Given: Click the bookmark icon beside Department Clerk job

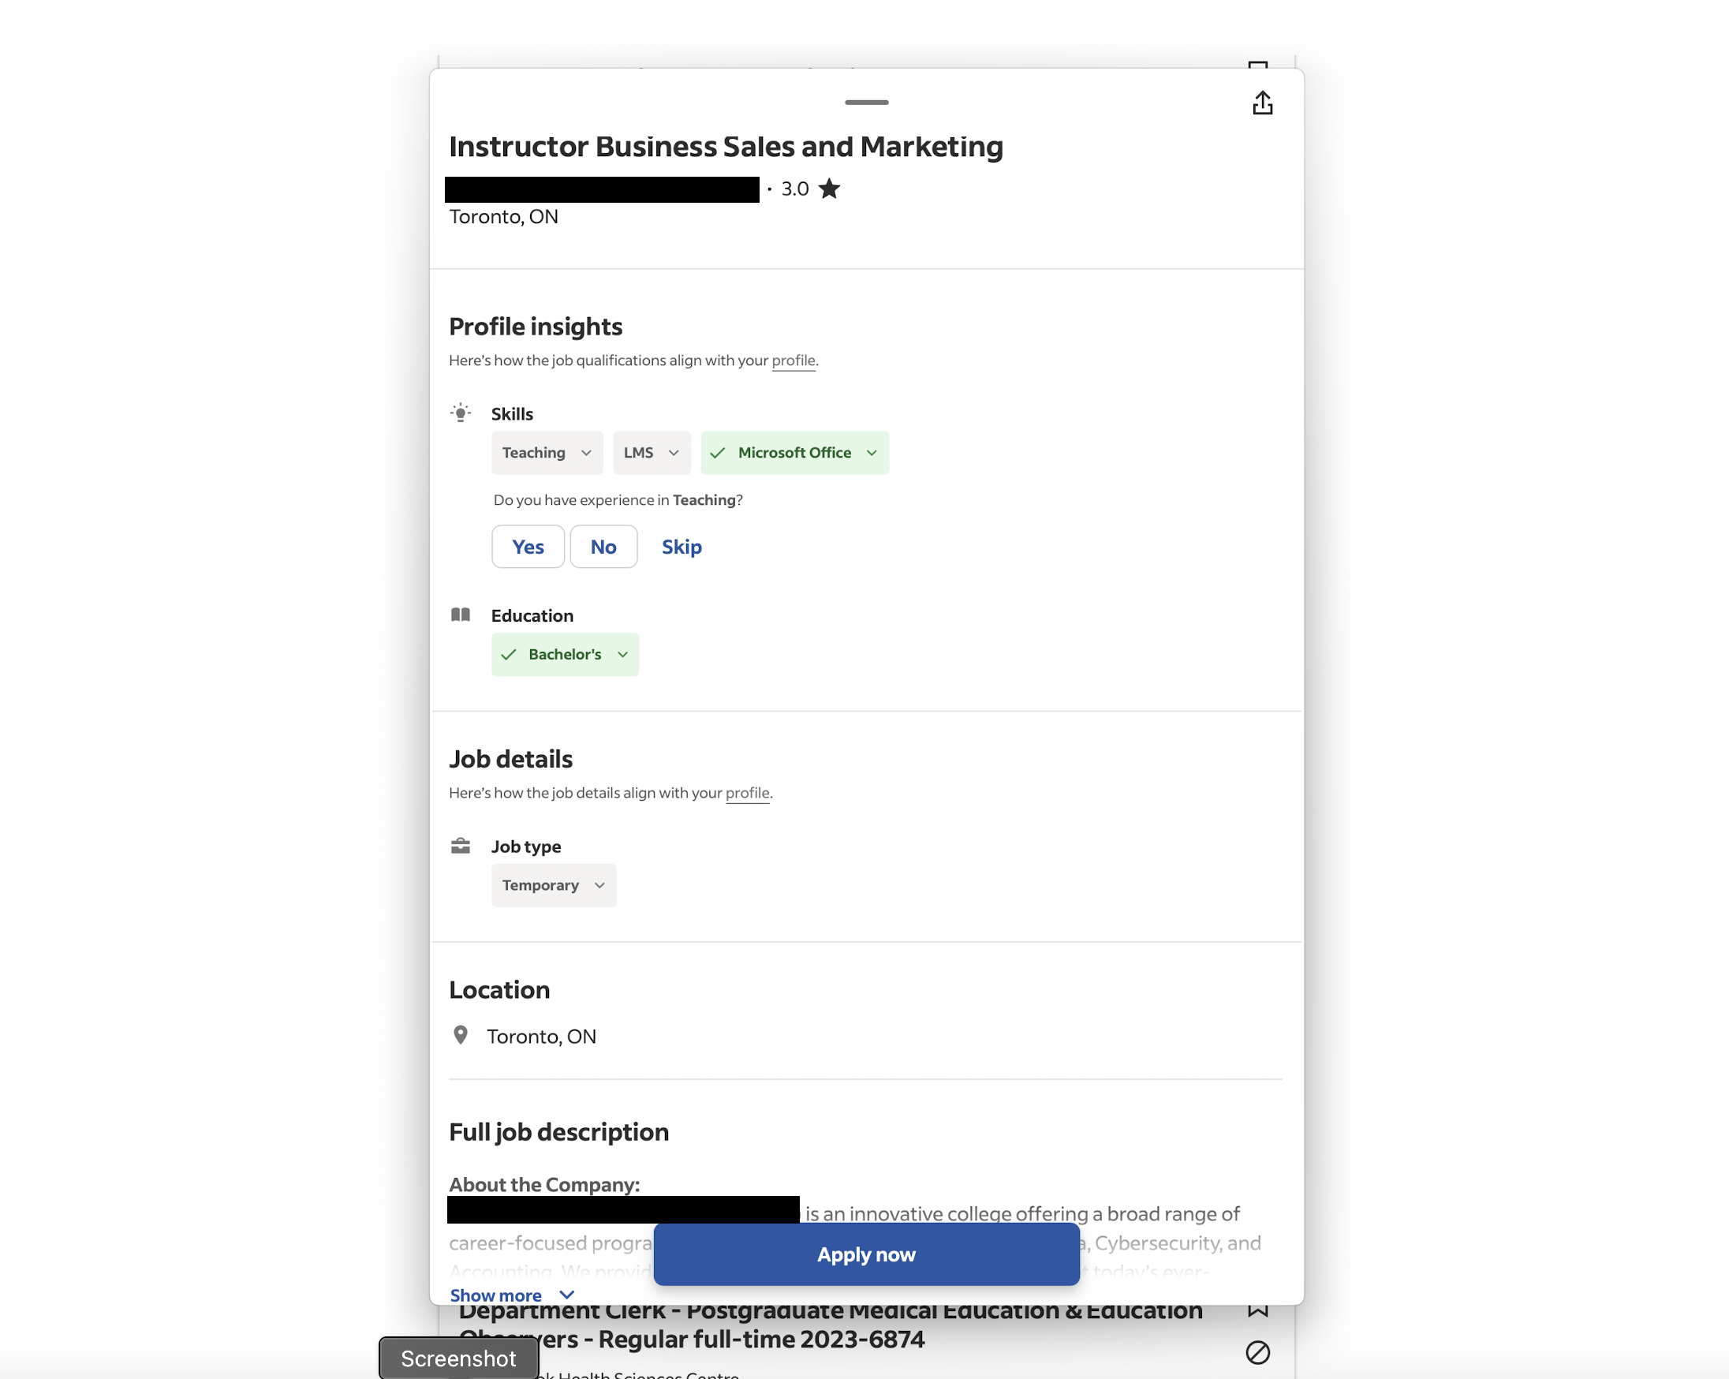Looking at the screenshot, I should coord(1257,1310).
